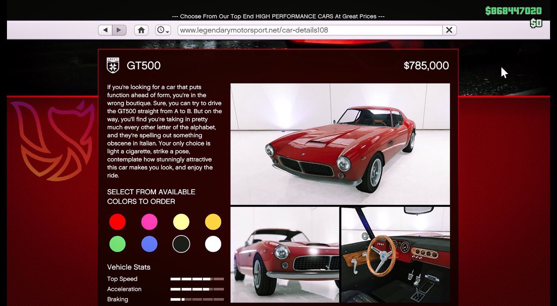
Task: Select the orange-yellow color swatch
Action: (213, 222)
